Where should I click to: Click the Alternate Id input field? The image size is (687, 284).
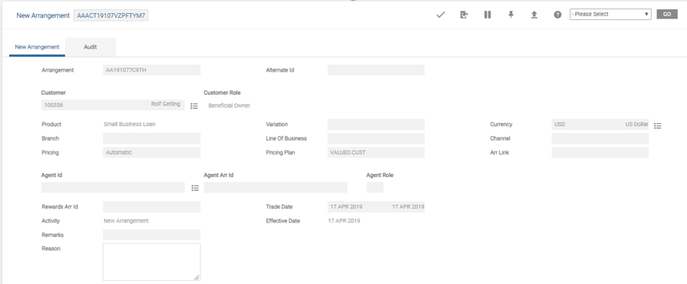click(376, 70)
